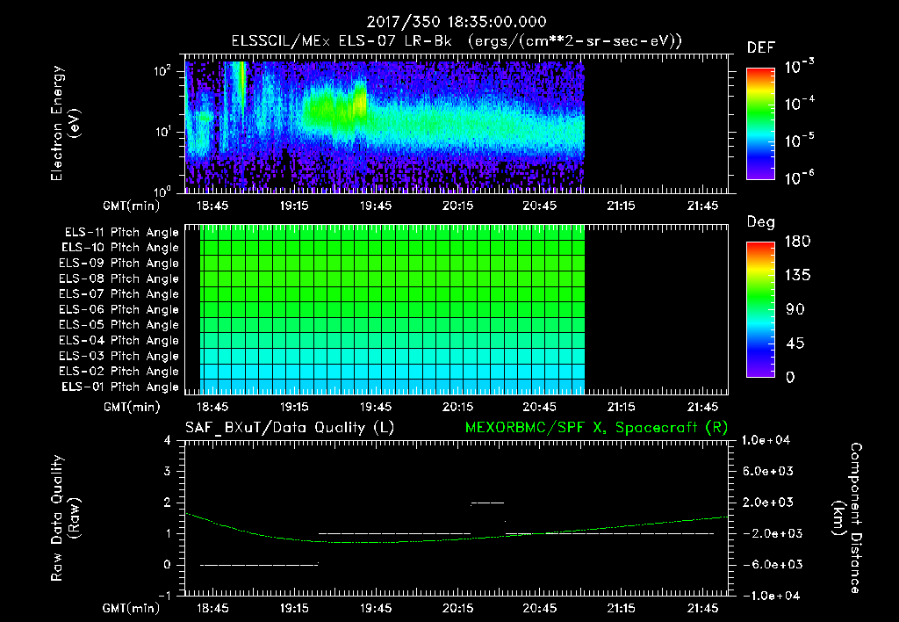Click the bright yellow-green band near 19:45 in spectrogram

(361, 102)
